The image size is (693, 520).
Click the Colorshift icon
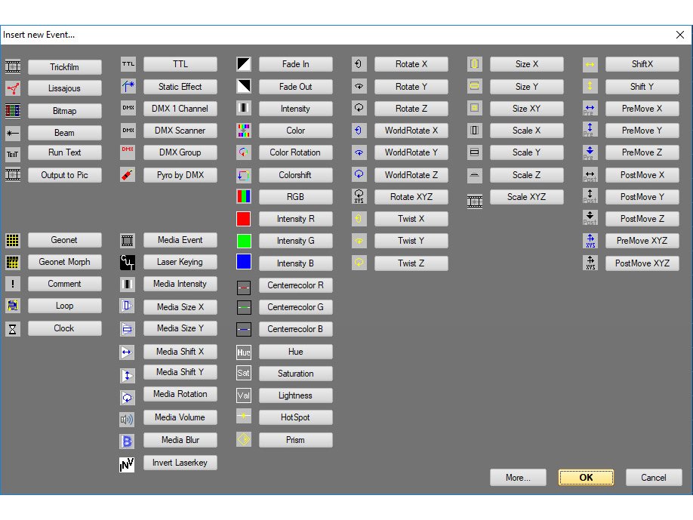pos(244,175)
